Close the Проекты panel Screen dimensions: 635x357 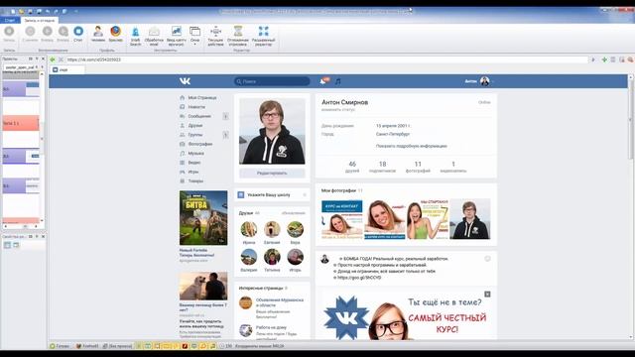point(43,59)
